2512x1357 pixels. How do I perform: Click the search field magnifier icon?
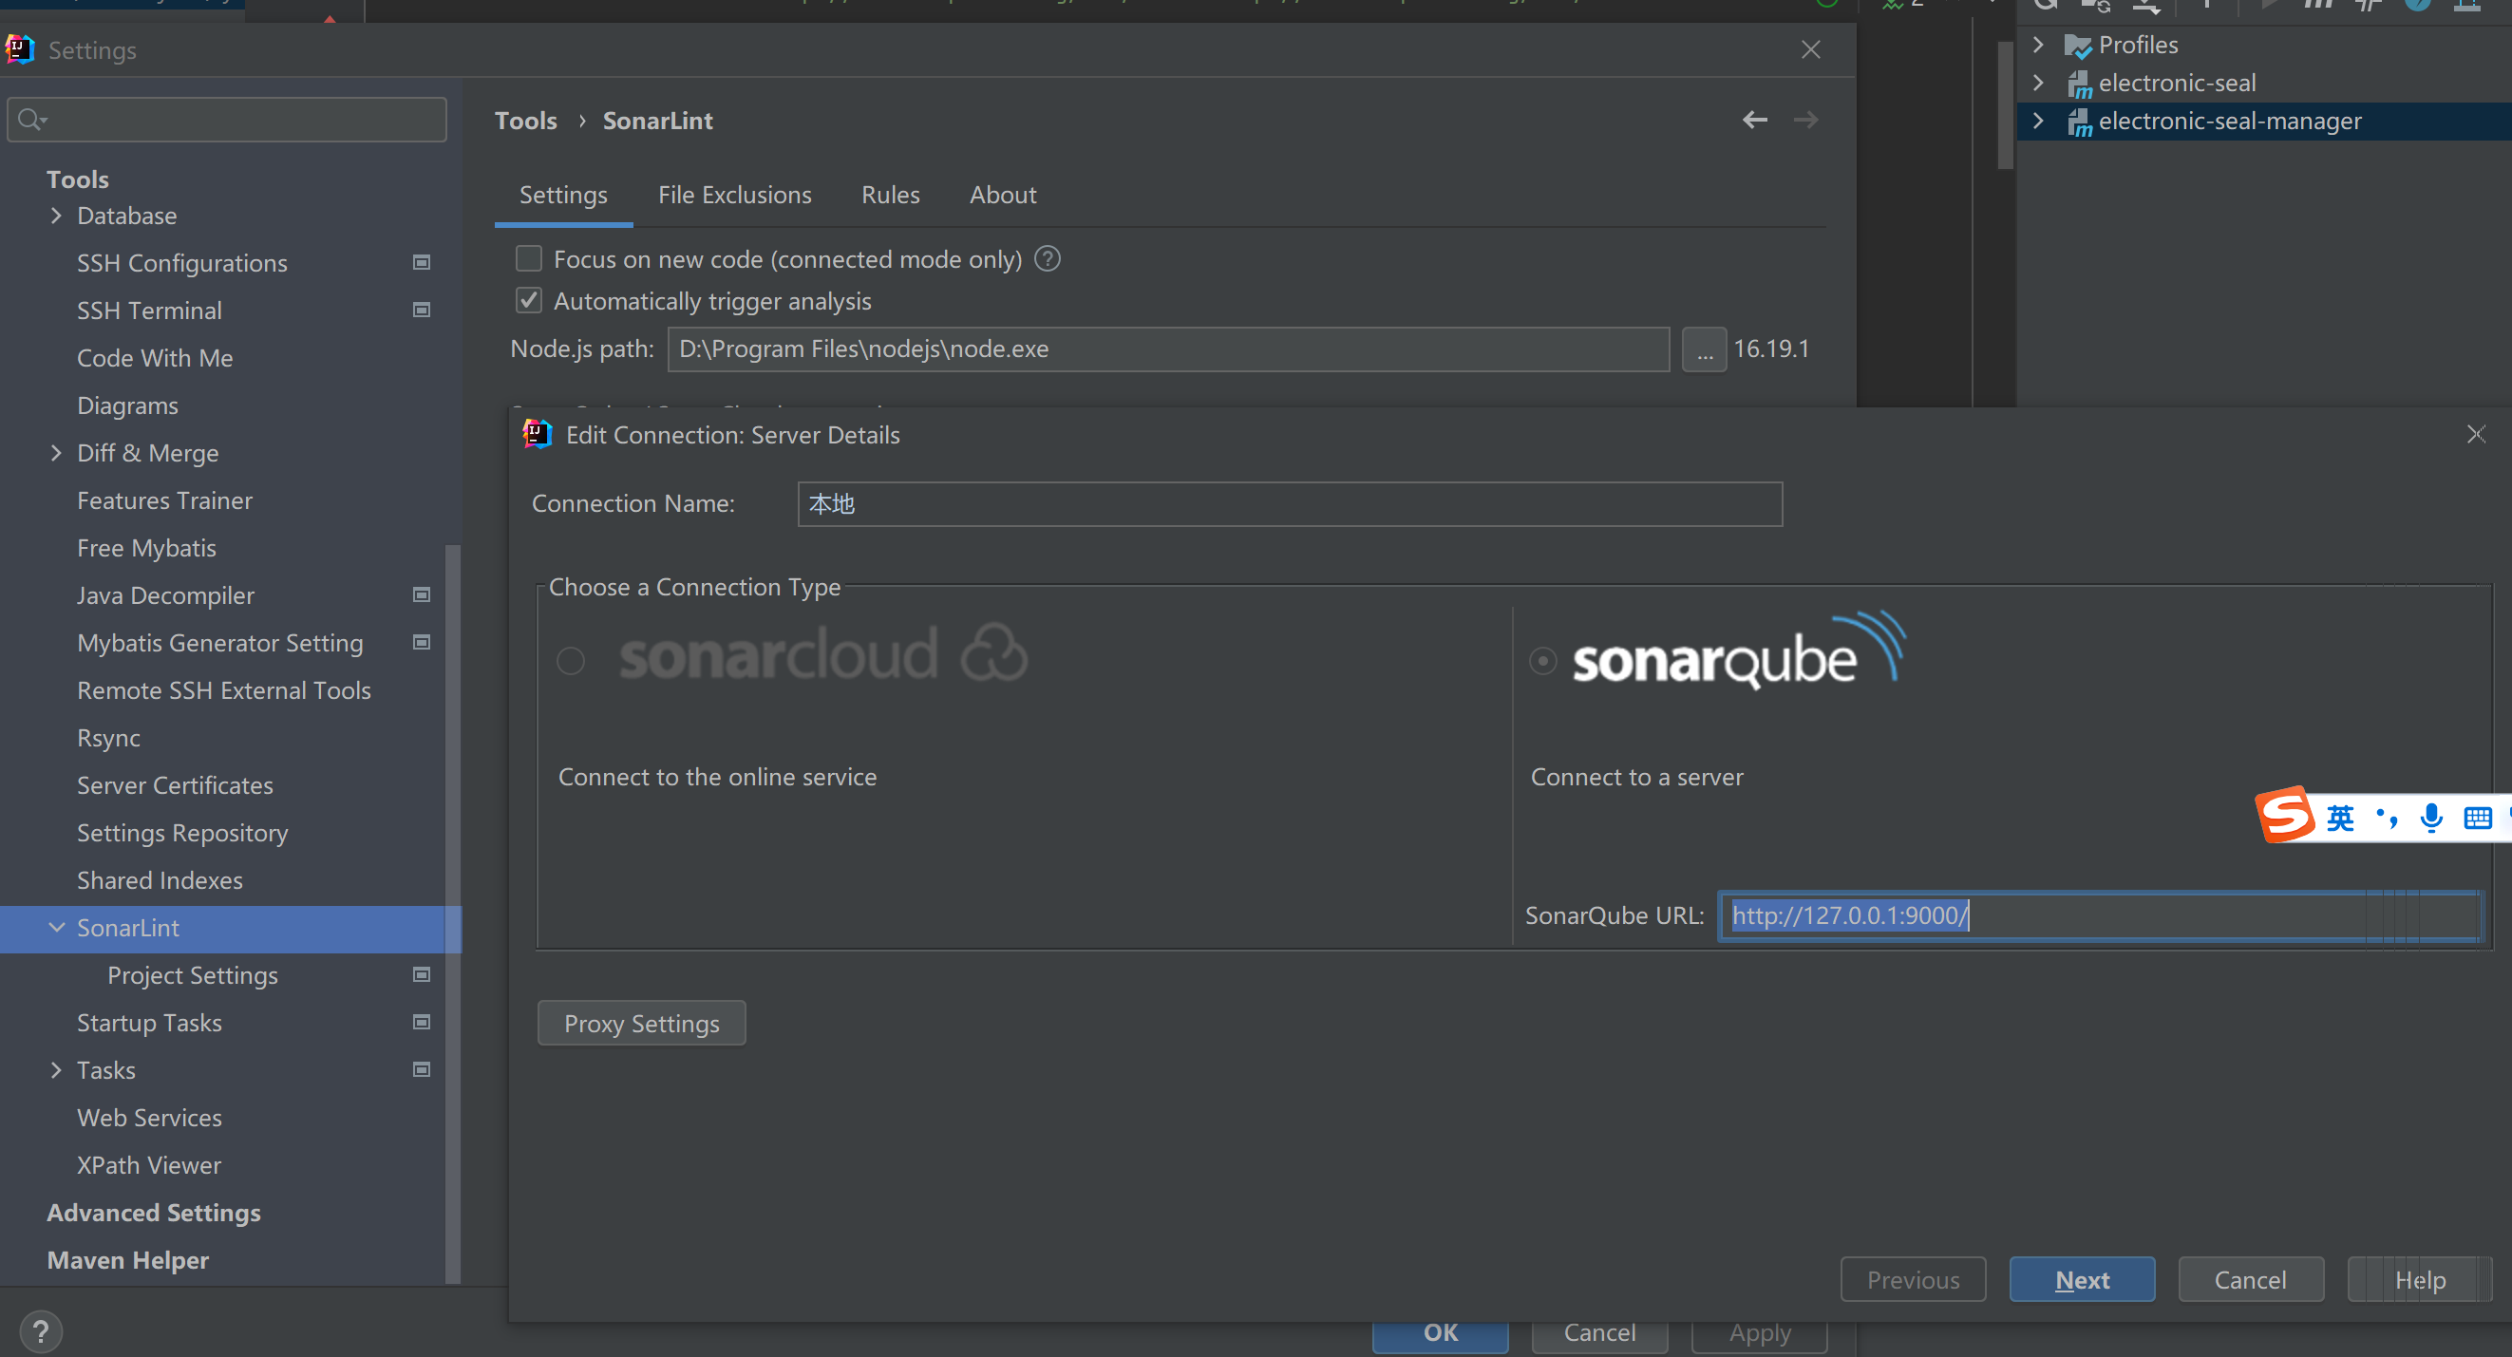pyautogui.click(x=31, y=119)
